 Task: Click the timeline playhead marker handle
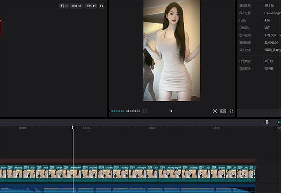coord(73,127)
